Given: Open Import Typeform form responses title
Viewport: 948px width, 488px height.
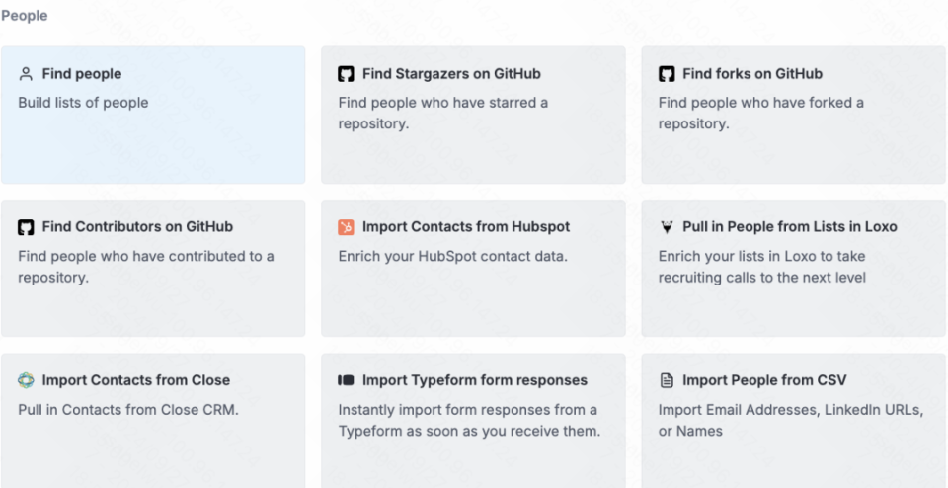Looking at the screenshot, I should [x=475, y=380].
